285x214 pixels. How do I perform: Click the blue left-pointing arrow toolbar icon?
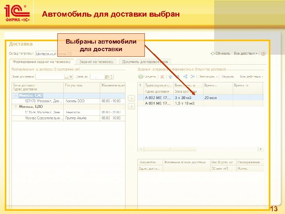(x=185, y=76)
